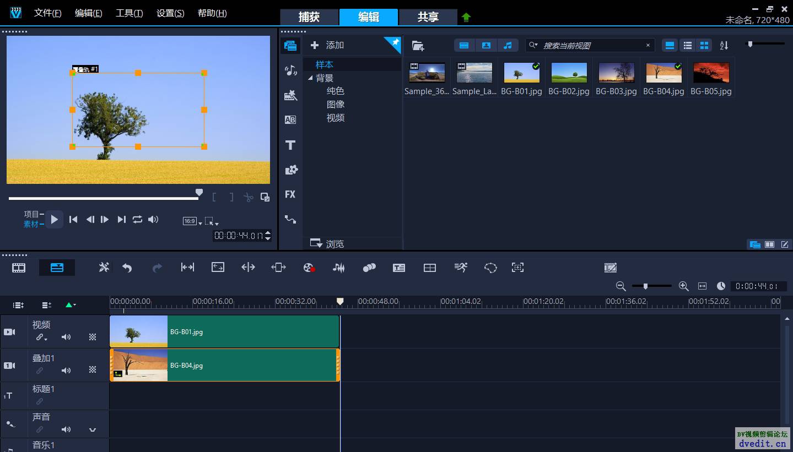Switch to the 共享 share tab
Viewport: 793px width, 452px height.
click(428, 17)
